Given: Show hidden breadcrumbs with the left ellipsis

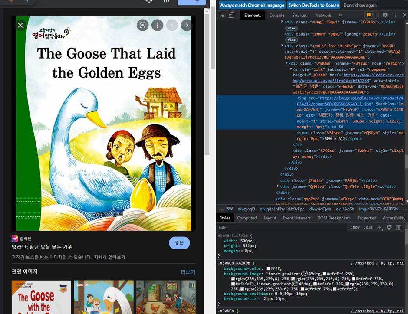Looking at the screenshot, I should click(221, 209).
